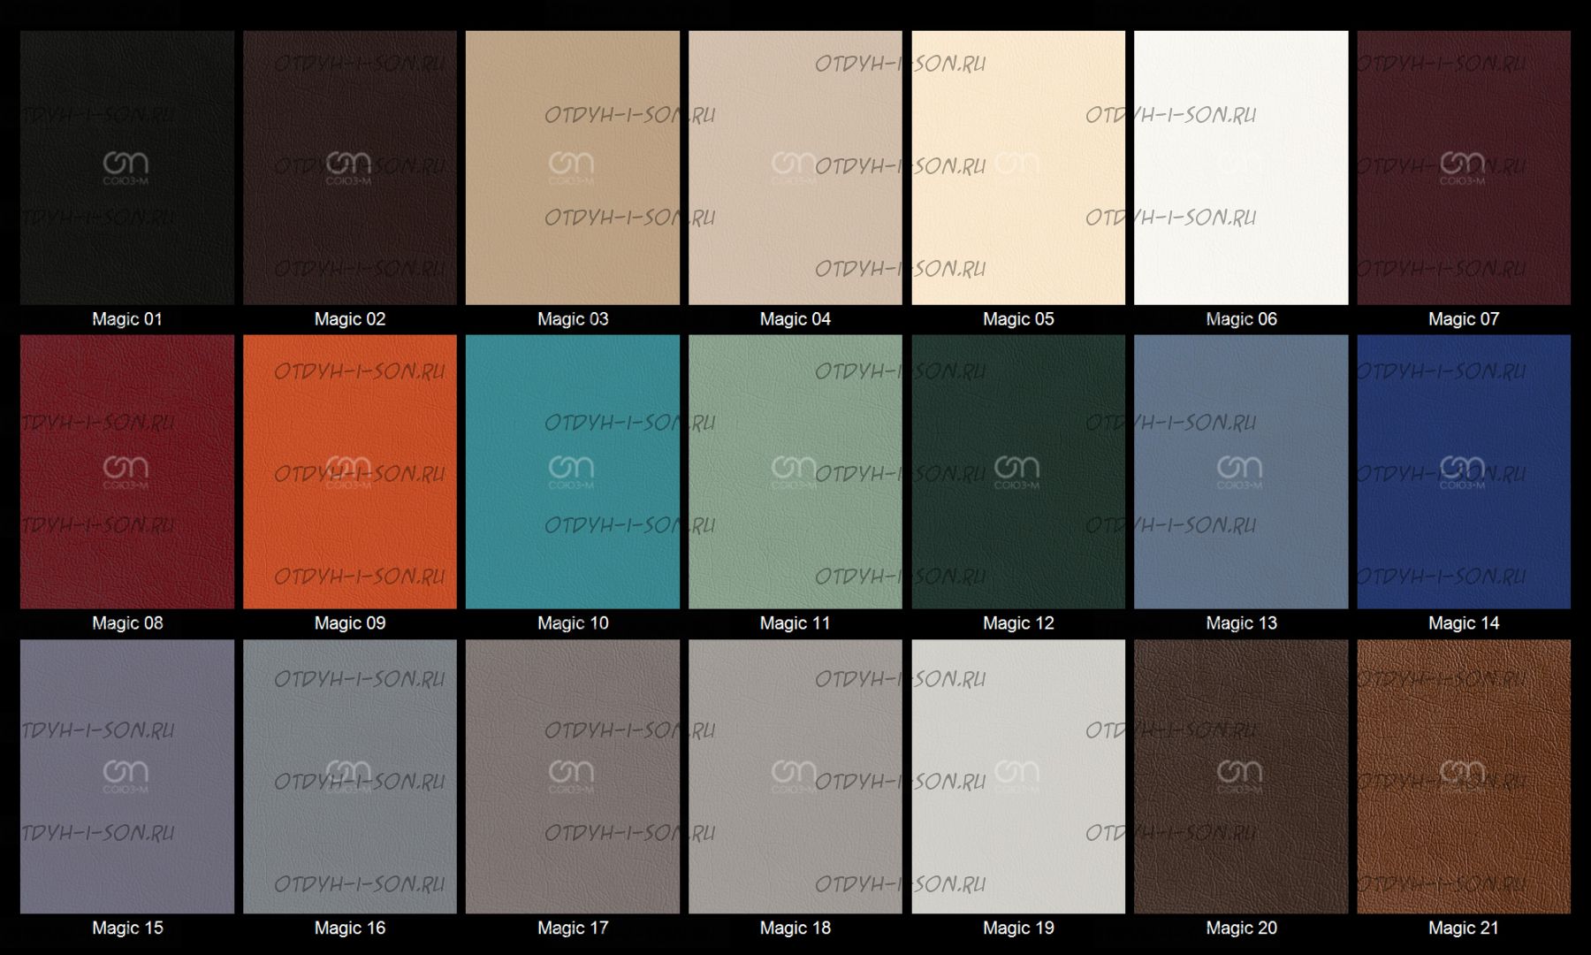Select the cognac brown Magic 21 swatch

(x=1464, y=776)
